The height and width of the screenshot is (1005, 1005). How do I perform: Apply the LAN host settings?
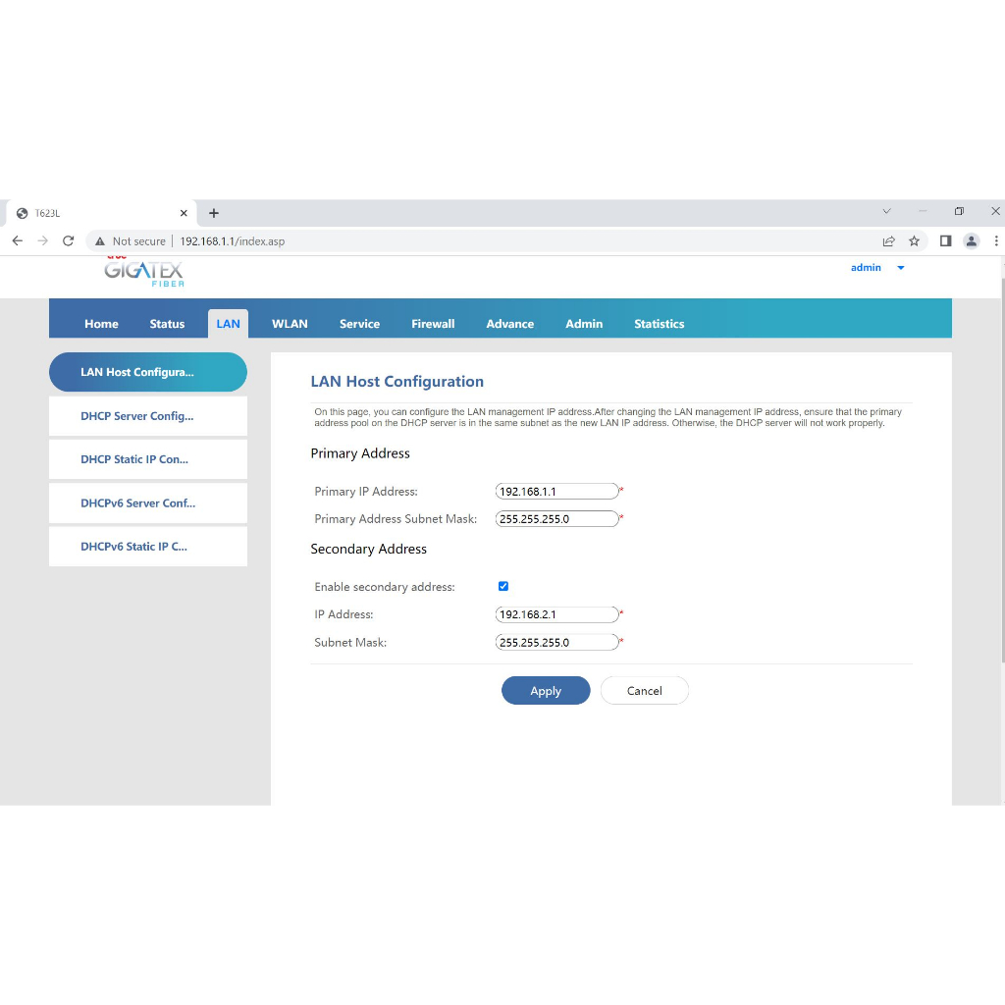546,691
